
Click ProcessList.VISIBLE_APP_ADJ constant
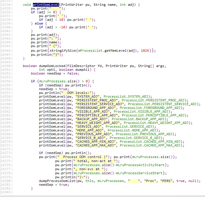pos(141,112)
